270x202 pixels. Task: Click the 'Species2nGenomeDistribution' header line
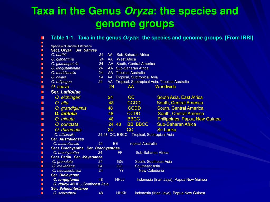(x=71, y=46)
